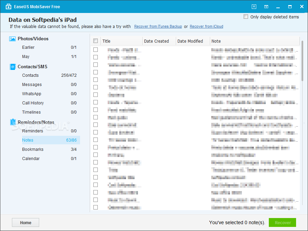Screen dimensions: 308x231
Task: Open Recover from iTunes Backup link
Action: [158, 26]
